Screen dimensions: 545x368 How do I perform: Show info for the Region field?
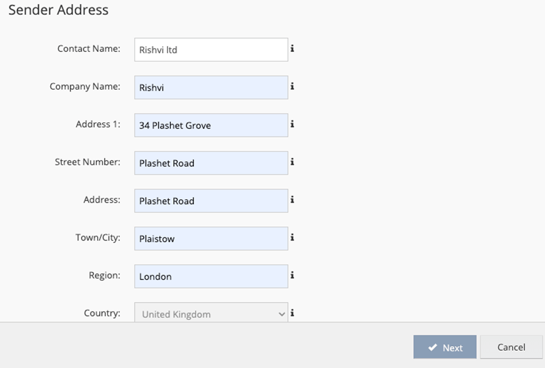(x=292, y=276)
